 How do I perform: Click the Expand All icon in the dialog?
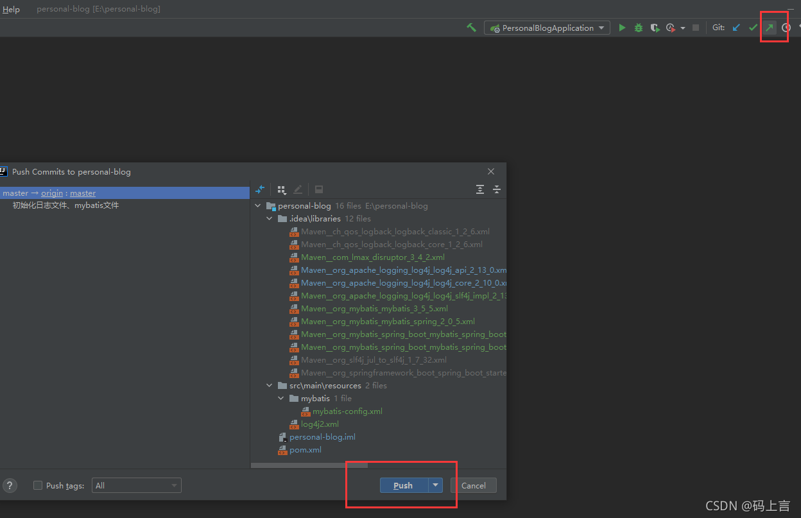tap(480, 189)
